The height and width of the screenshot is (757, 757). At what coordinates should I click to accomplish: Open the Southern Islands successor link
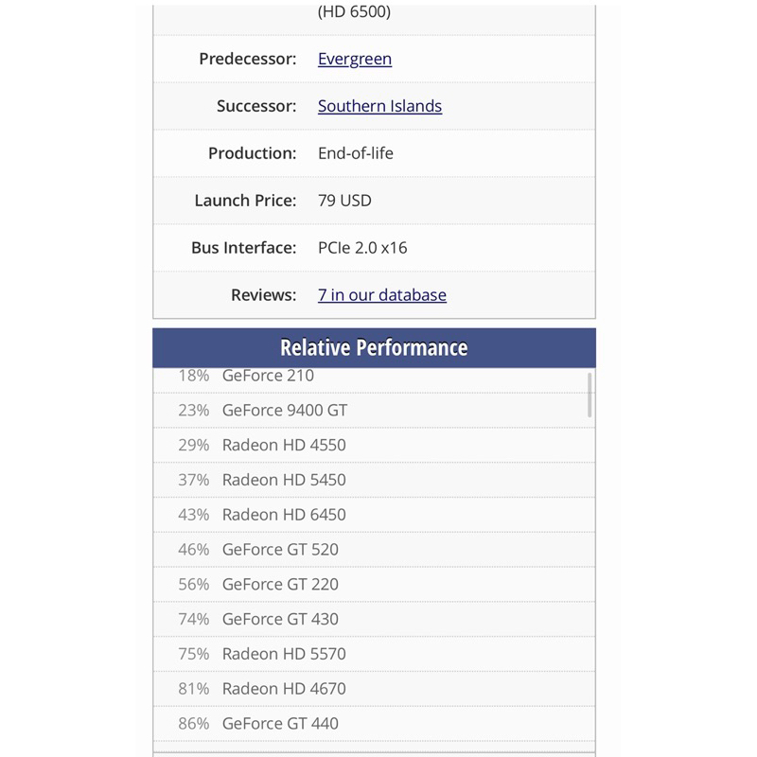(x=379, y=106)
